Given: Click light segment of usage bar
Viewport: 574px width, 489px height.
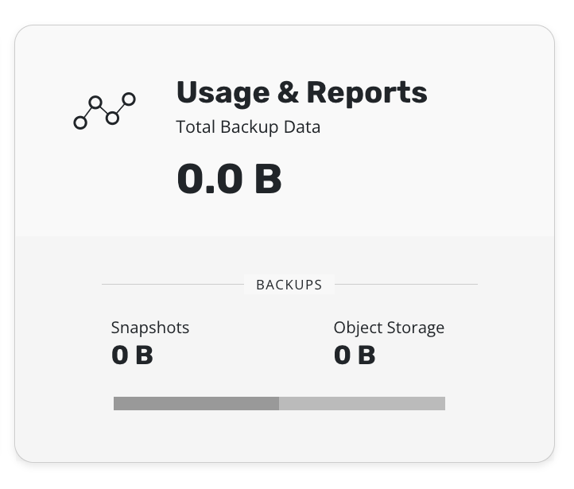Looking at the screenshot, I should (362, 403).
